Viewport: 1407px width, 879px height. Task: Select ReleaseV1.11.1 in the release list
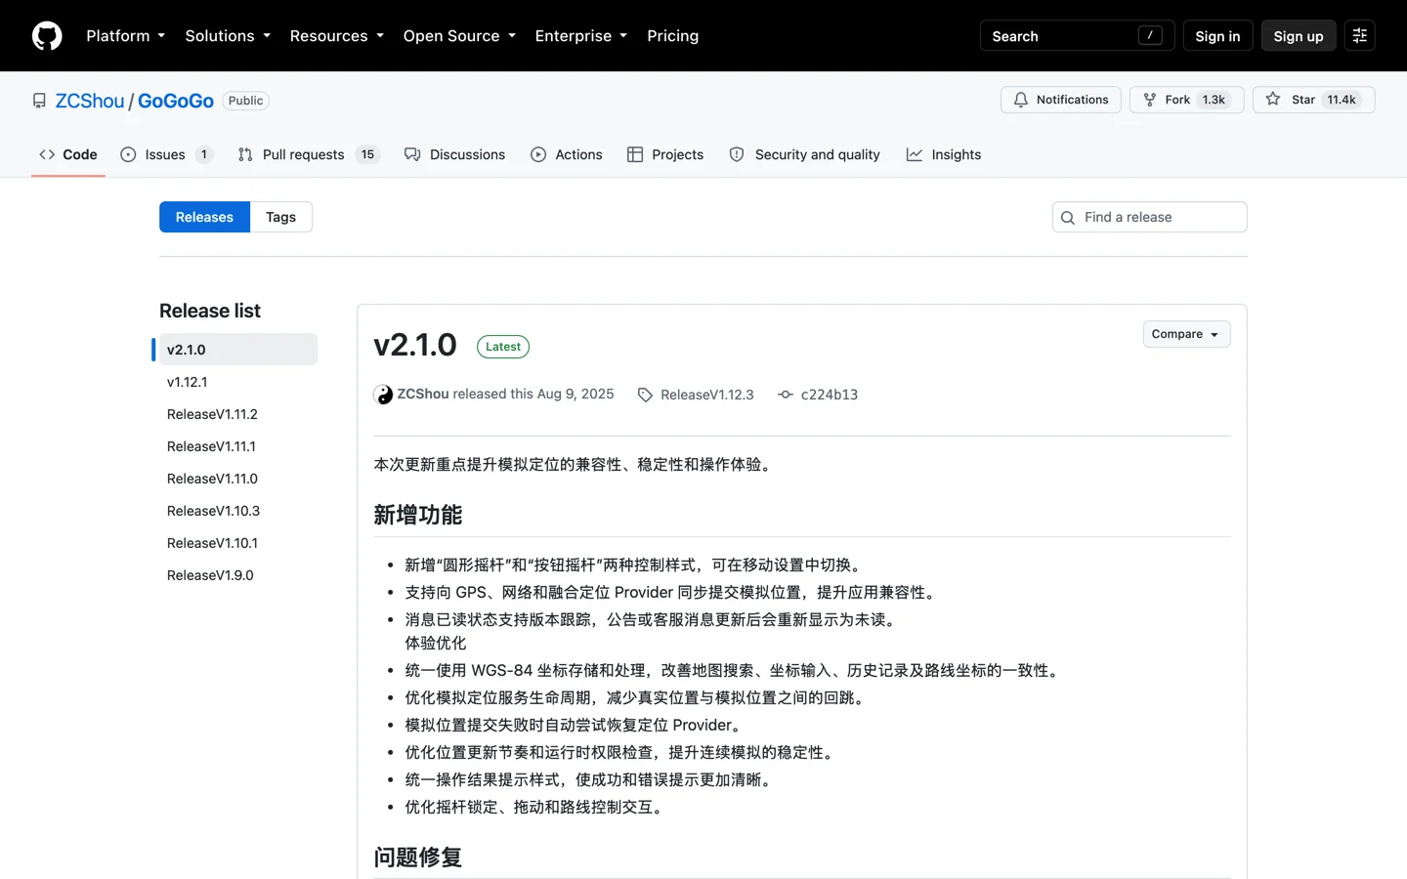pos(238,446)
